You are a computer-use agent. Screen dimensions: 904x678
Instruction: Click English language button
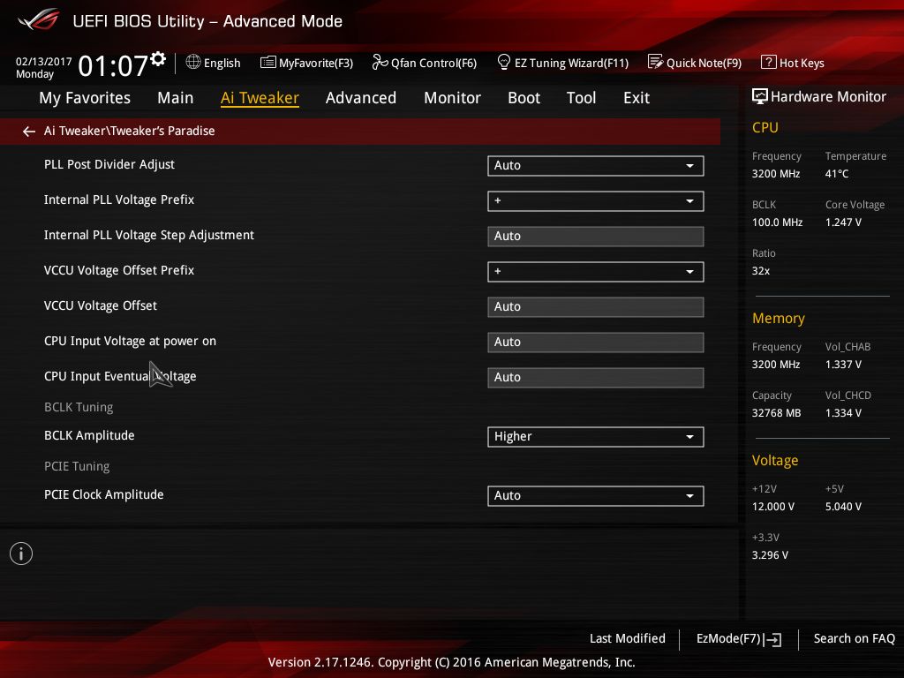pyautogui.click(x=214, y=63)
